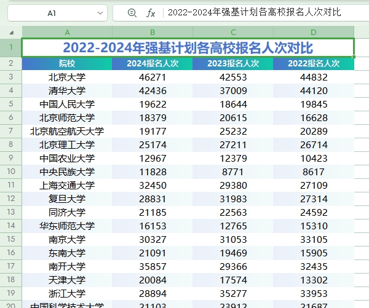Image resolution: width=369 pixels, height=308 pixels.
Task: Select column D header
Action: (314, 32)
